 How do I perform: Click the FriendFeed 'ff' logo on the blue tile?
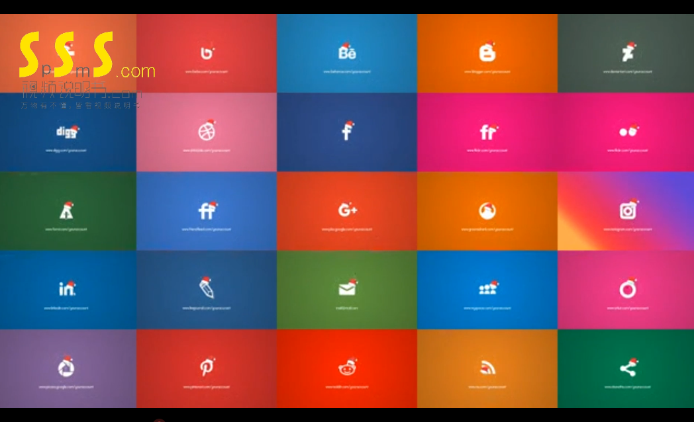pyautogui.click(x=207, y=210)
